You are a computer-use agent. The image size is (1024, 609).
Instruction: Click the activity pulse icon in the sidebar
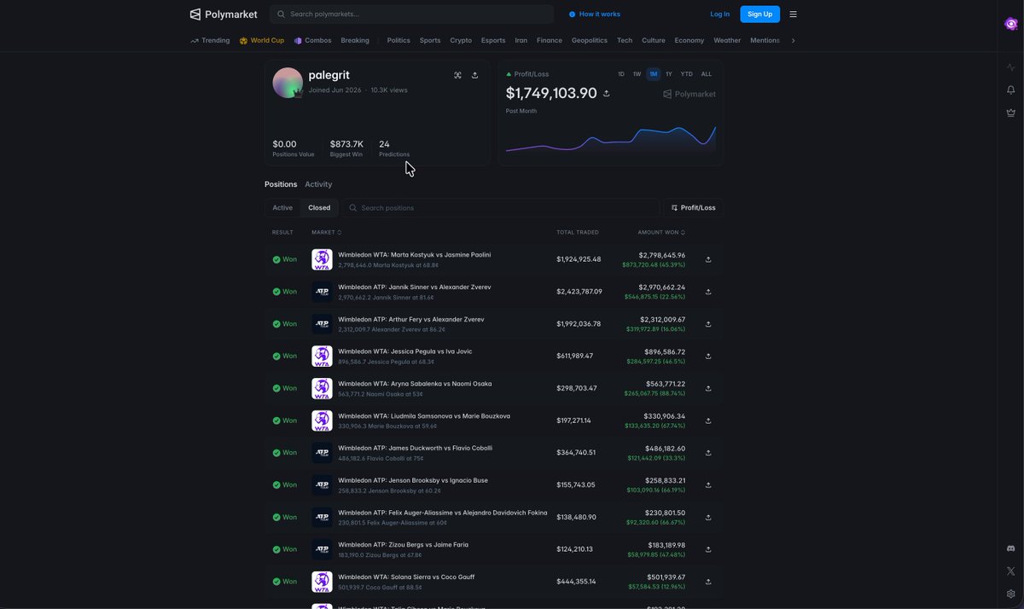coord(1011,67)
